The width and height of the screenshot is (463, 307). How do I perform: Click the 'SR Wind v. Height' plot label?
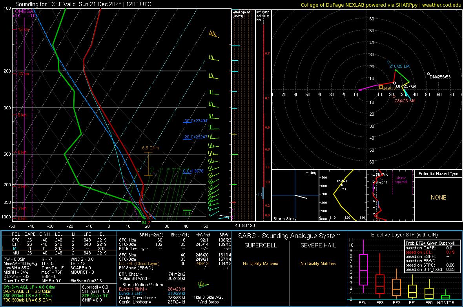click(382, 178)
